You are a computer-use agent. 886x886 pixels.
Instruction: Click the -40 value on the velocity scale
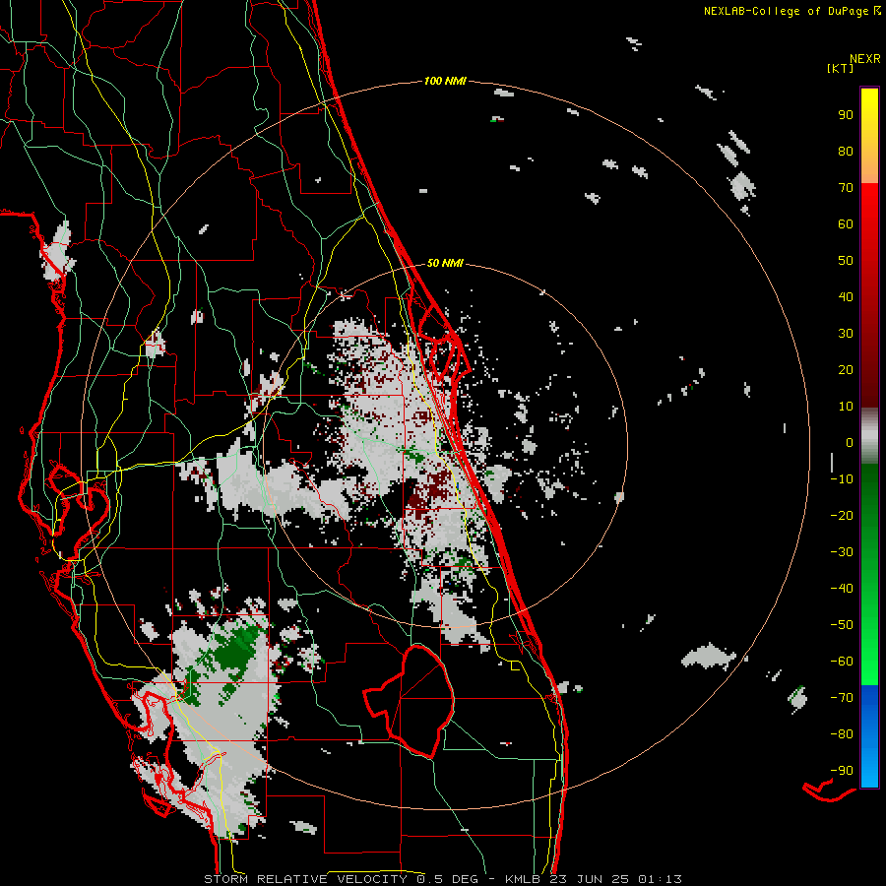coord(842,589)
